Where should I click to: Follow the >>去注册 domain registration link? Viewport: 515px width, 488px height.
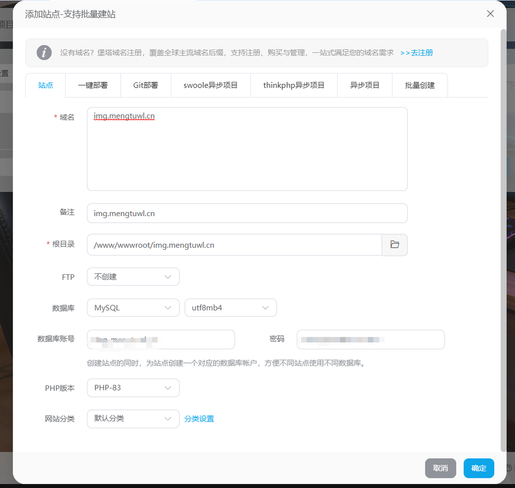(416, 53)
